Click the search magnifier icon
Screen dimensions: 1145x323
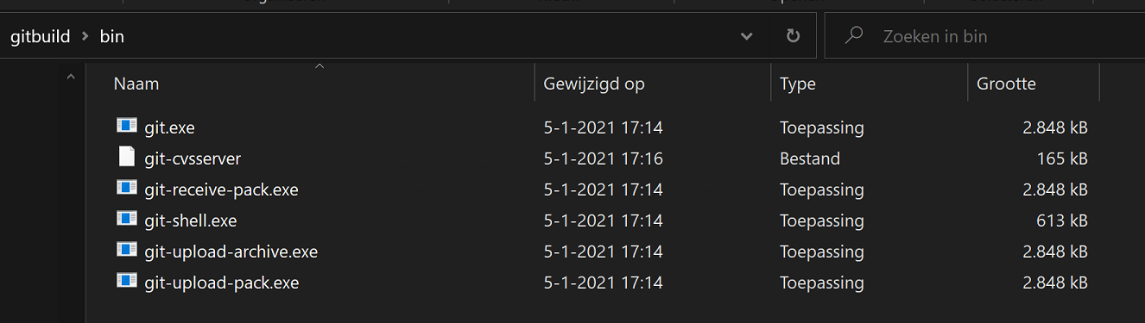(x=854, y=36)
